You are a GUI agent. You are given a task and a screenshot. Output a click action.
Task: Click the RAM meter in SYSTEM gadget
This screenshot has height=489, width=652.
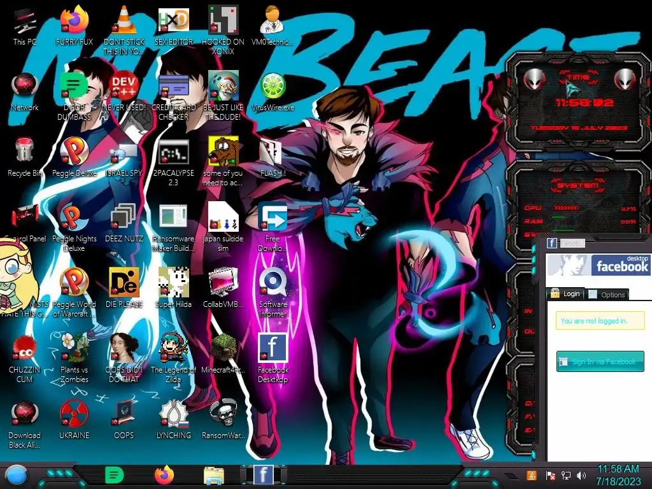pos(579,221)
